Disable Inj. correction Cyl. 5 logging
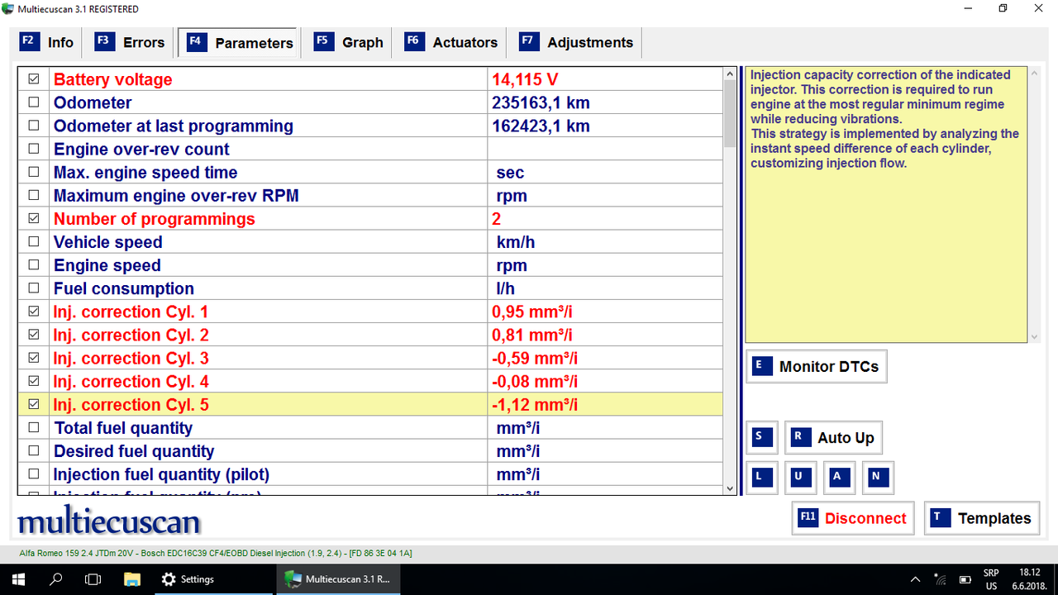 pyautogui.click(x=33, y=404)
